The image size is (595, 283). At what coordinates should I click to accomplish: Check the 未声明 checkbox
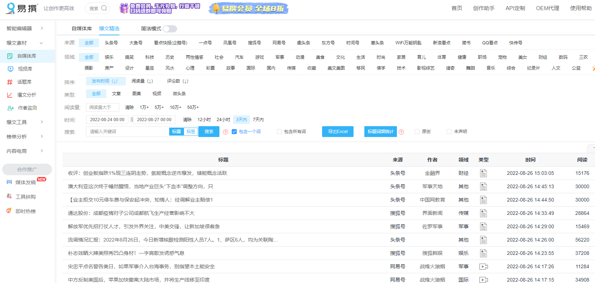[x=449, y=132]
